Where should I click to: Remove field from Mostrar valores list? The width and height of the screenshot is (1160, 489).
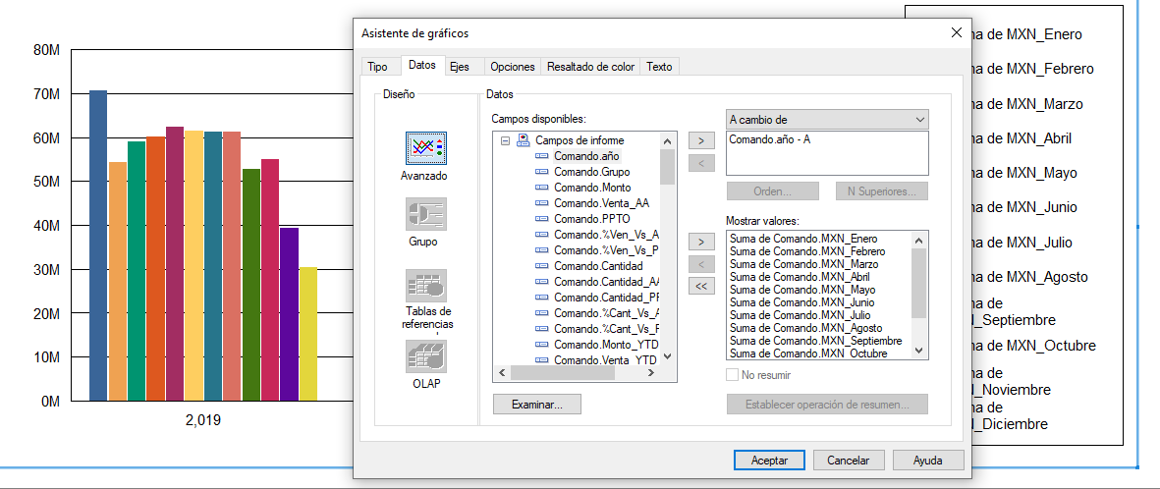[x=701, y=263]
